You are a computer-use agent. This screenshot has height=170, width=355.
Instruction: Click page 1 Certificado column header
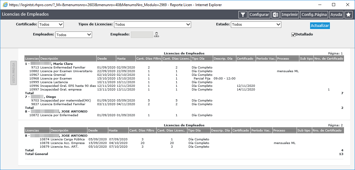(246, 58)
